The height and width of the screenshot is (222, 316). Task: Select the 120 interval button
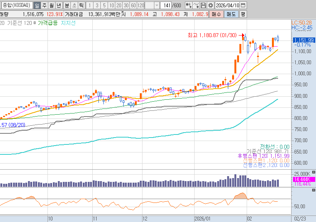pyautogui.click(x=141, y=5)
